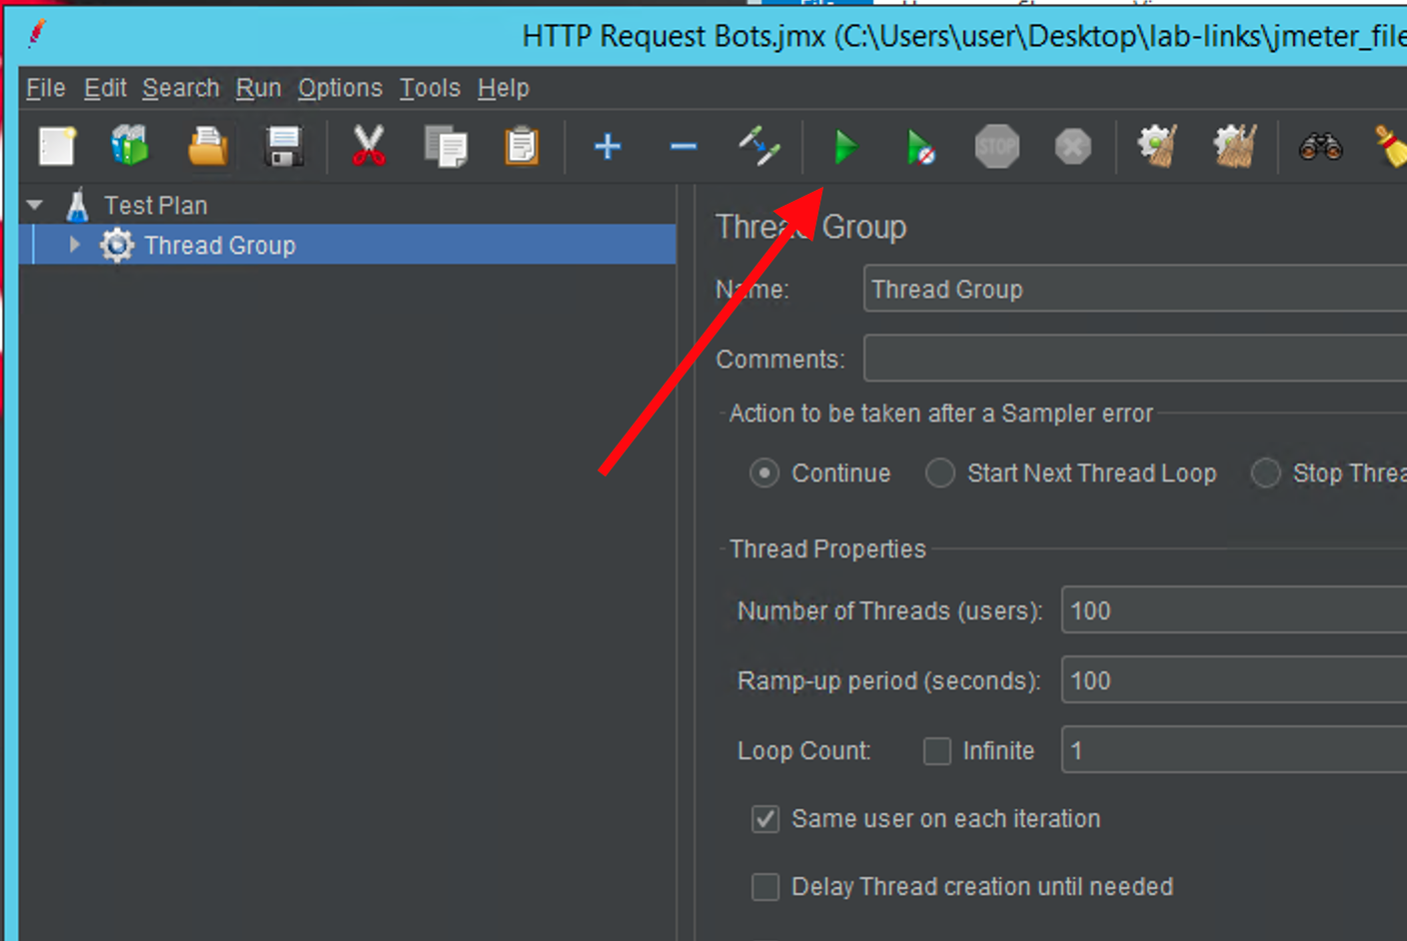This screenshot has width=1407, height=941.
Task: Select the Continue radio button
Action: [764, 472]
